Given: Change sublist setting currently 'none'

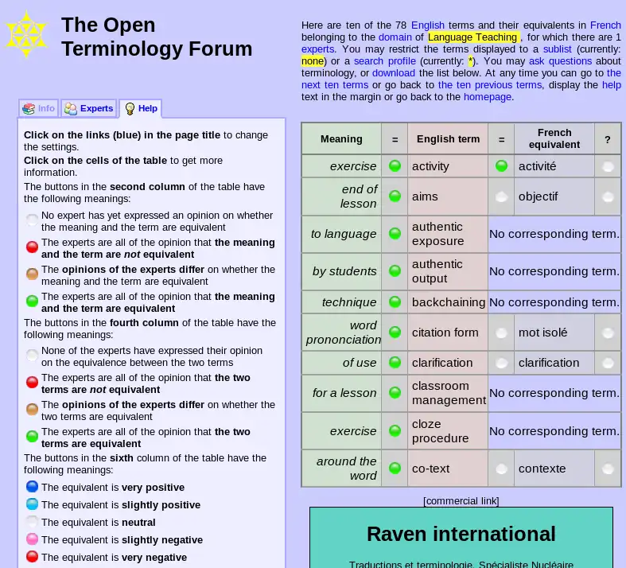Looking at the screenshot, I should click(x=312, y=61).
